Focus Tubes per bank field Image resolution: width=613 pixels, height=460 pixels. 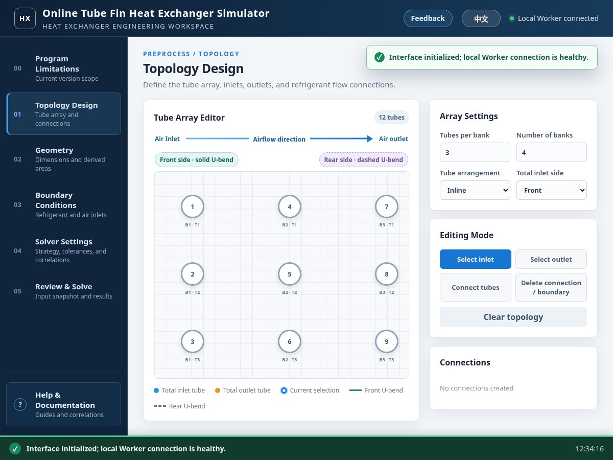pos(475,152)
